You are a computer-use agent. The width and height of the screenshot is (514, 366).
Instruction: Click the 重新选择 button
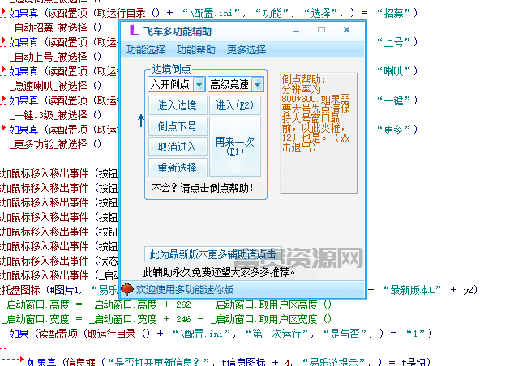(x=178, y=168)
